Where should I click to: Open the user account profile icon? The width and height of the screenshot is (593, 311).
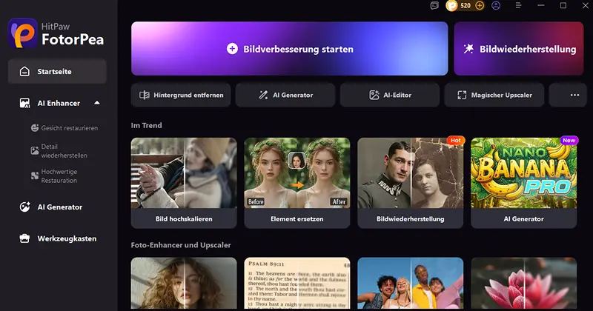(x=496, y=6)
